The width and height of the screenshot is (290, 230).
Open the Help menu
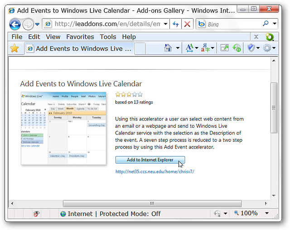coord(129,37)
